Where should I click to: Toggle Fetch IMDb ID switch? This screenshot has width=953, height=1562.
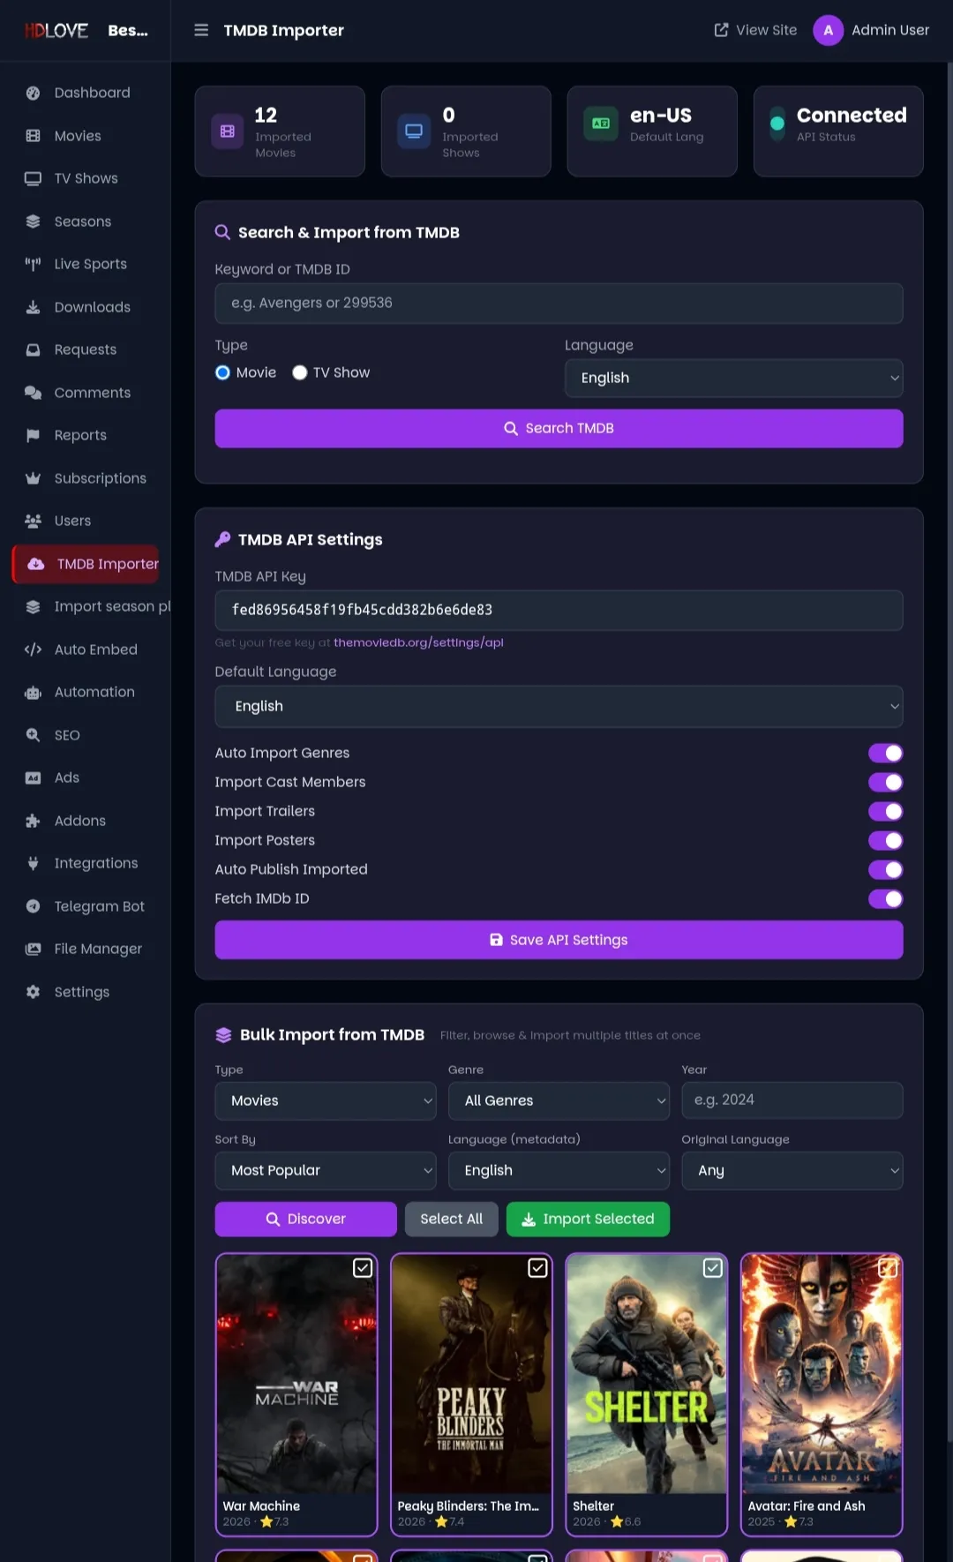coord(885,898)
